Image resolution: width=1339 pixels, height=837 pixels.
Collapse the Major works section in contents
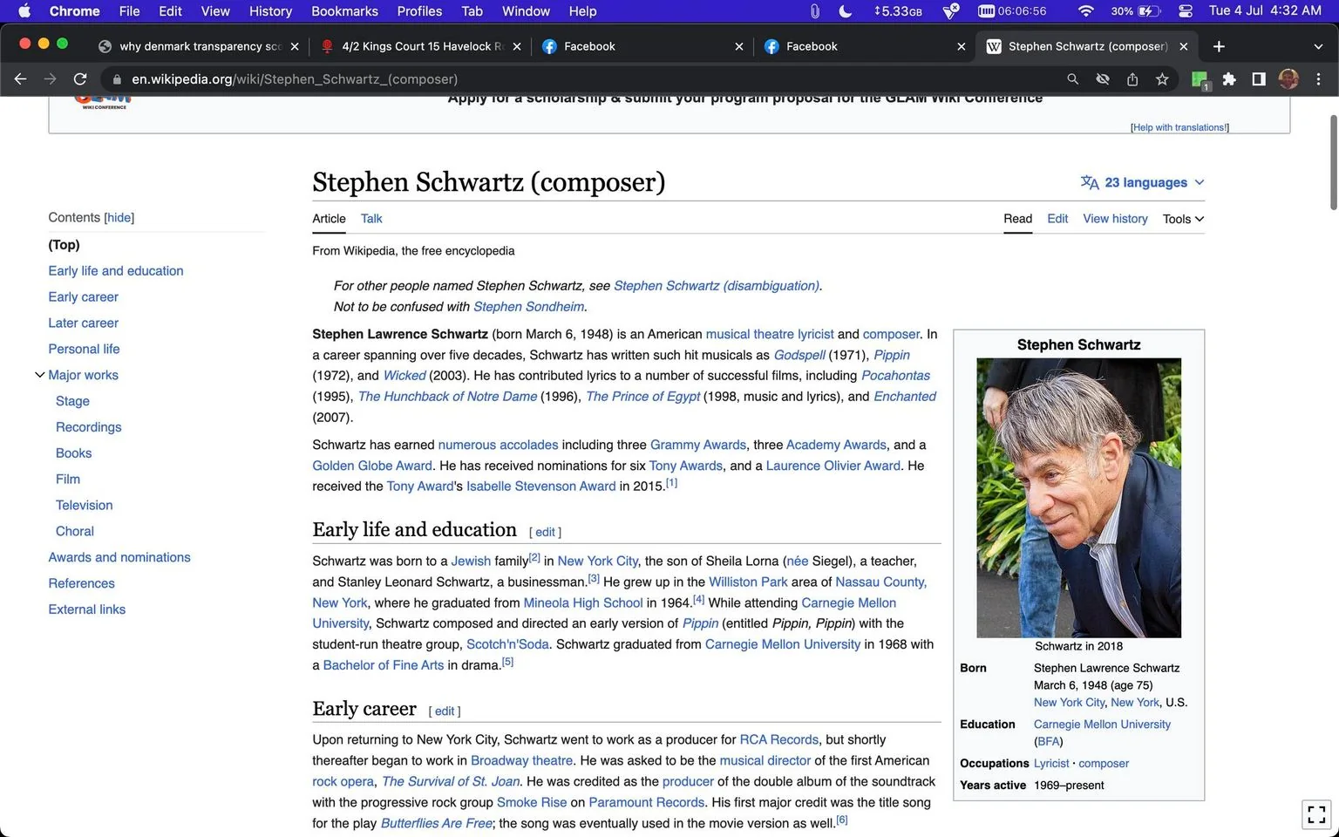39,375
